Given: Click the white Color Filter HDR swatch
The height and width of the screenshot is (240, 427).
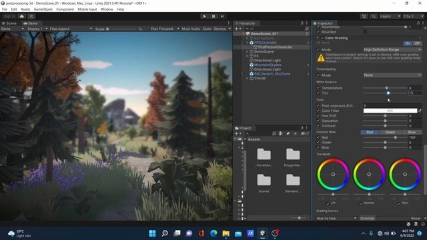Looking at the screenshot, I should tap(390, 111).
